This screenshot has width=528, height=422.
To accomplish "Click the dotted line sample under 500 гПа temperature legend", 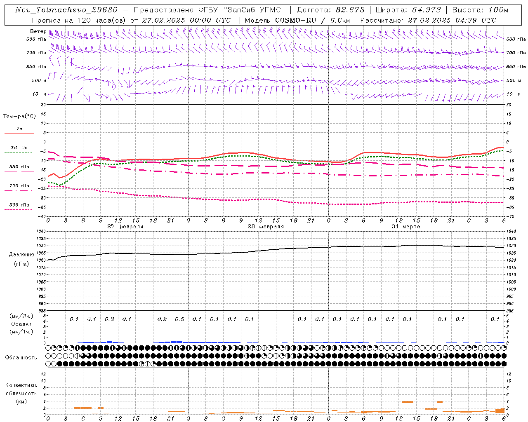I will [x=19, y=210].
